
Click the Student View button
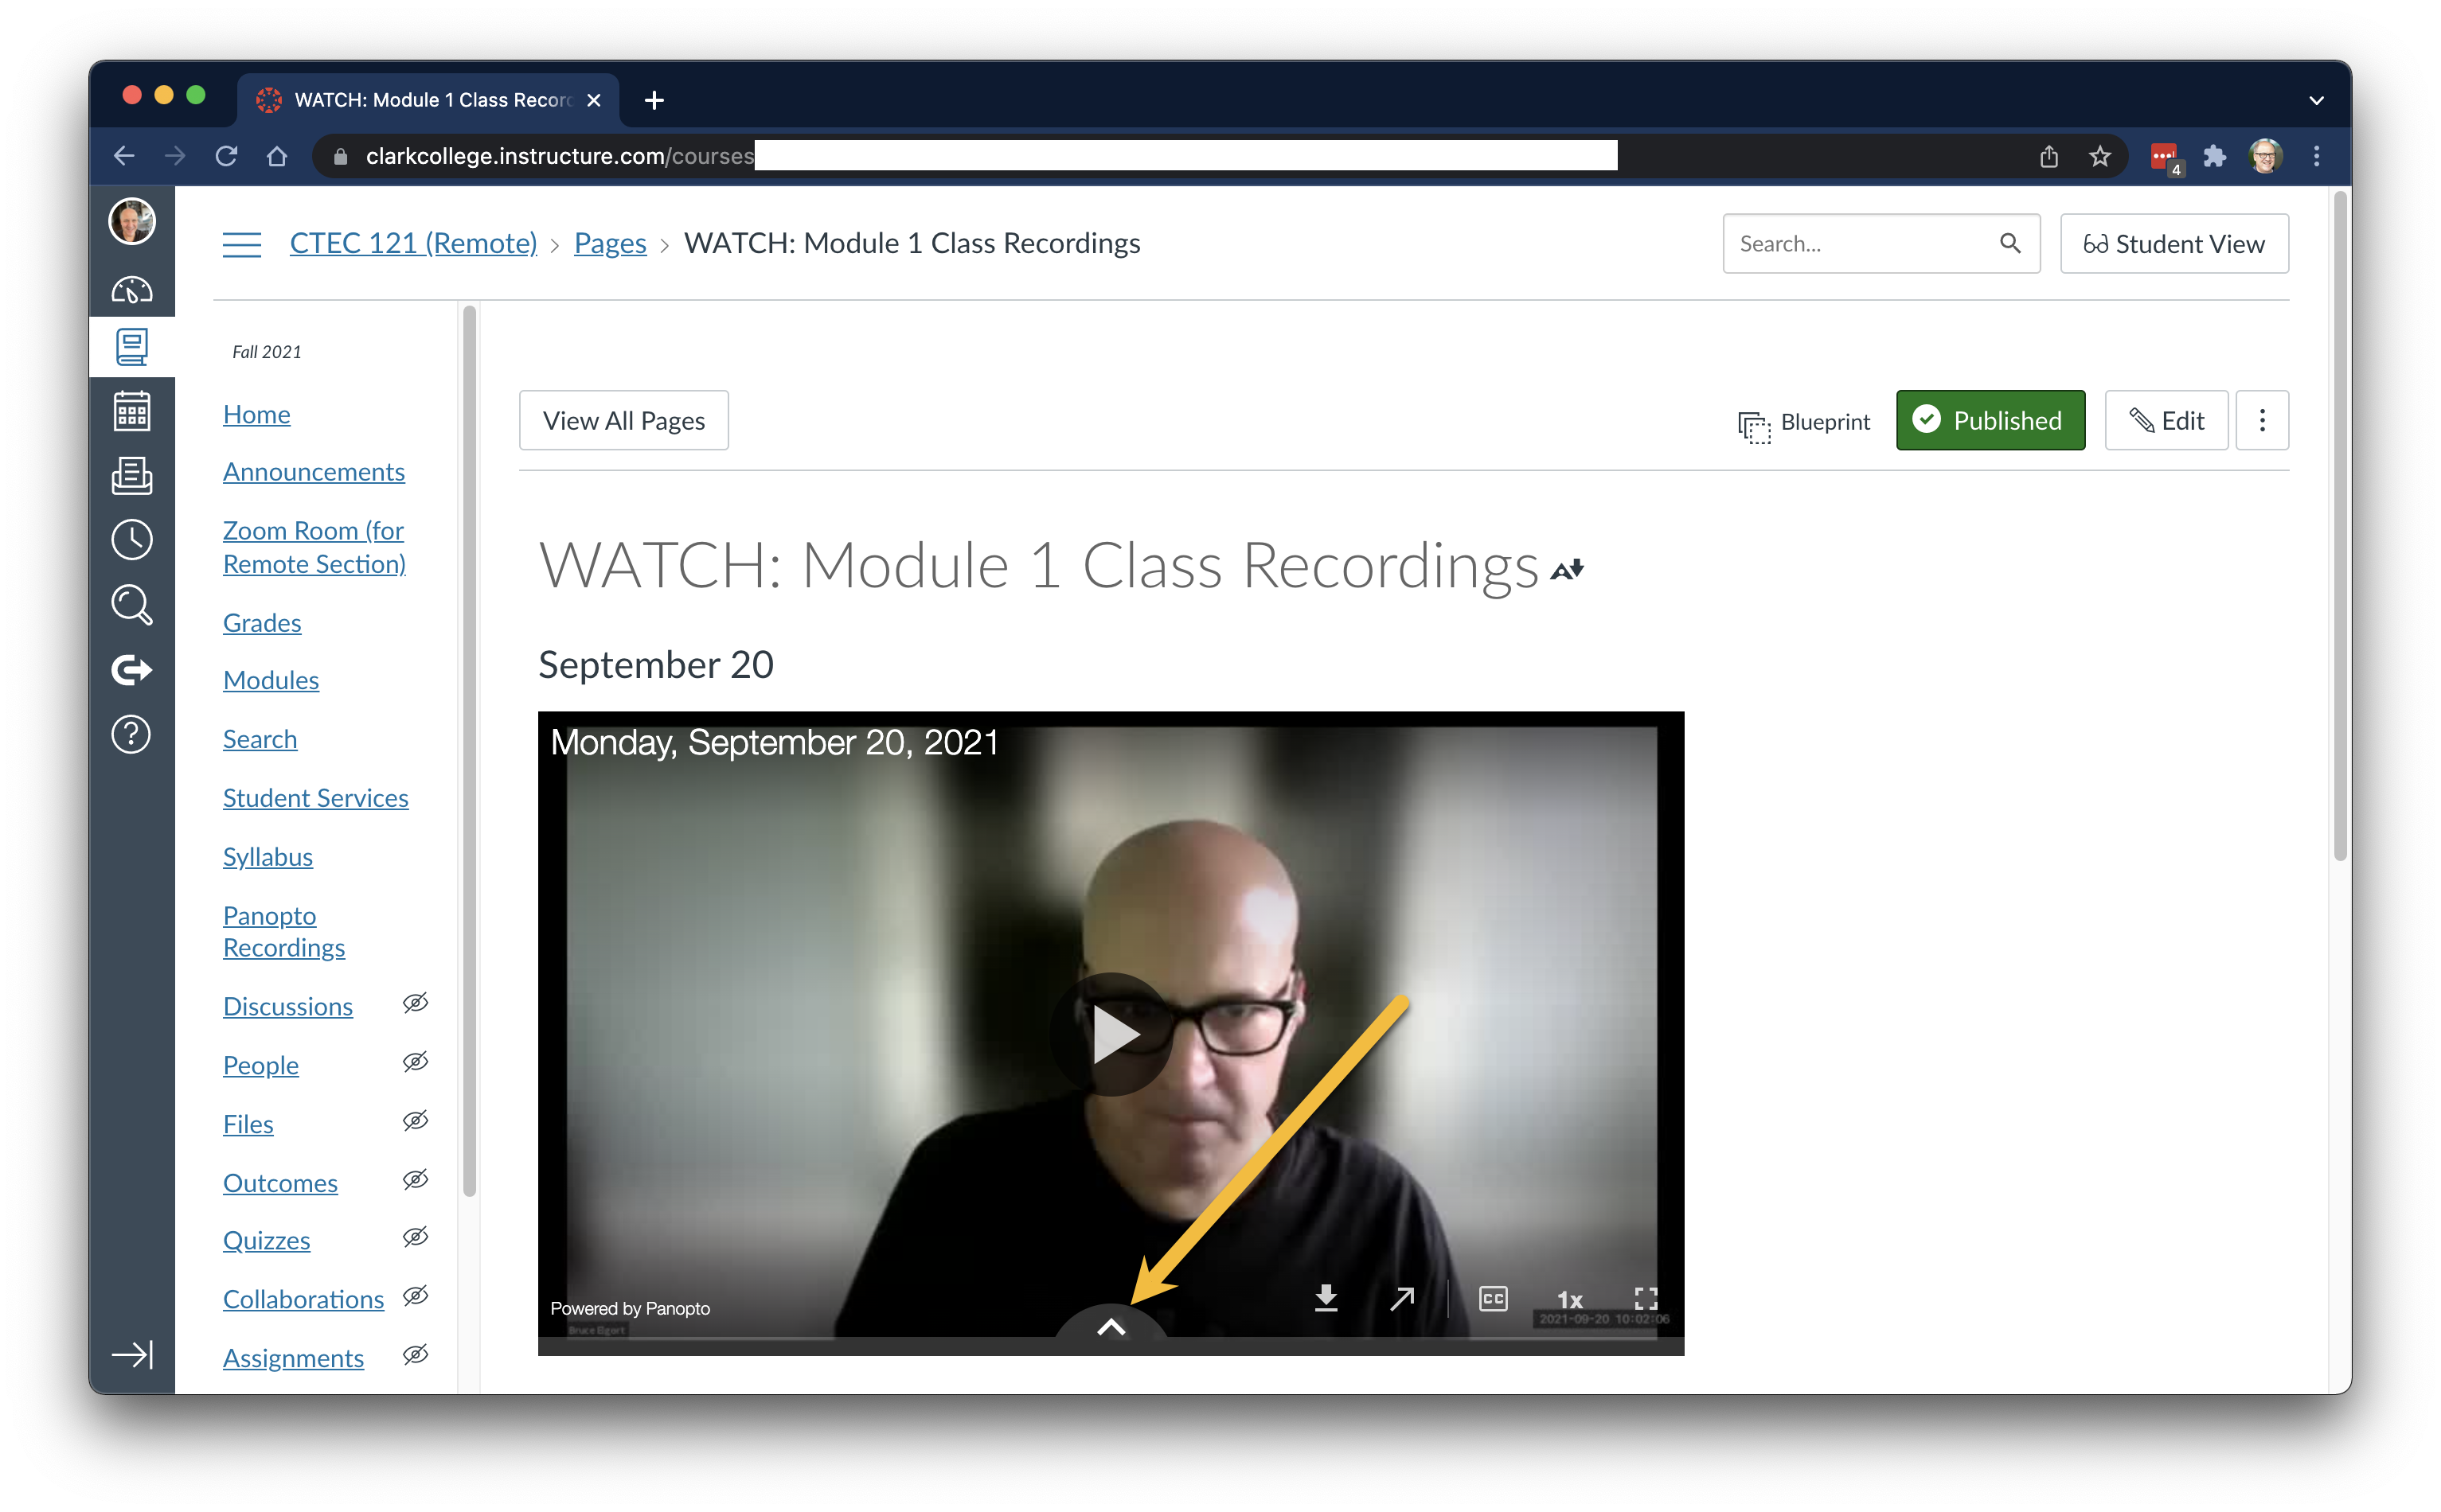point(2173,244)
